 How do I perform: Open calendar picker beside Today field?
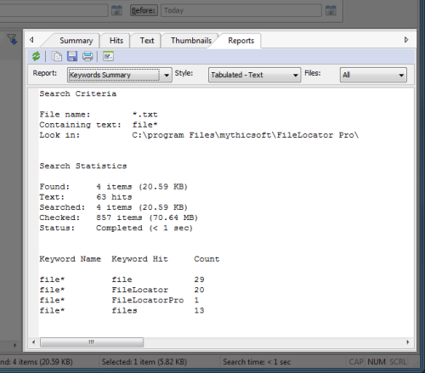(x=331, y=10)
